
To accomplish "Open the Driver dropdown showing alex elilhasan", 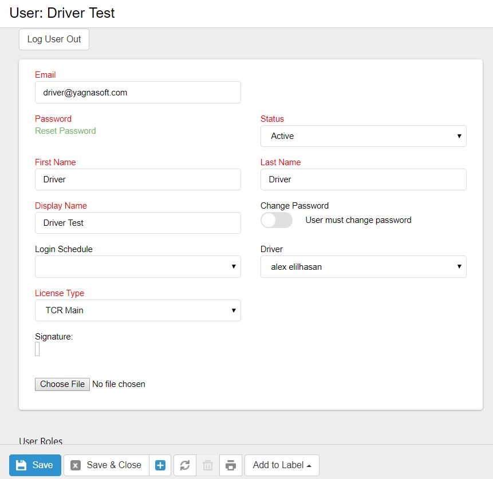I will (x=363, y=267).
